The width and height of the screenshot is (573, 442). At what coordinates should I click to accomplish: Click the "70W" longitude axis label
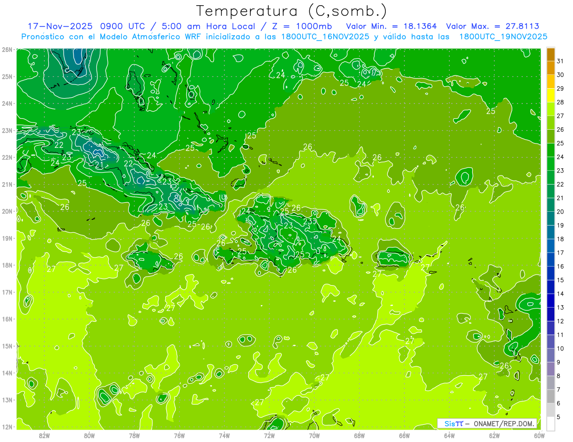pyautogui.click(x=314, y=435)
